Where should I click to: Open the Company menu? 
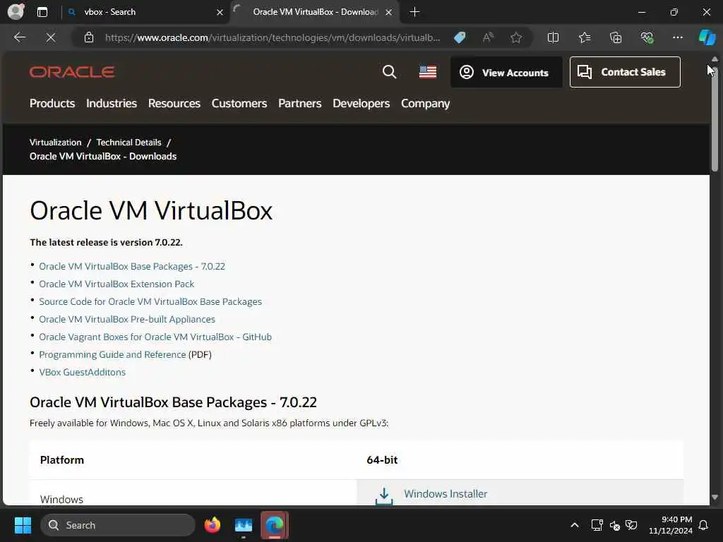click(425, 103)
